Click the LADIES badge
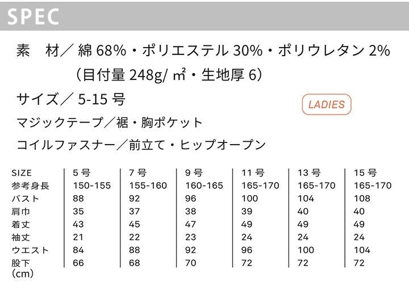409x295 pixels. pos(327,104)
